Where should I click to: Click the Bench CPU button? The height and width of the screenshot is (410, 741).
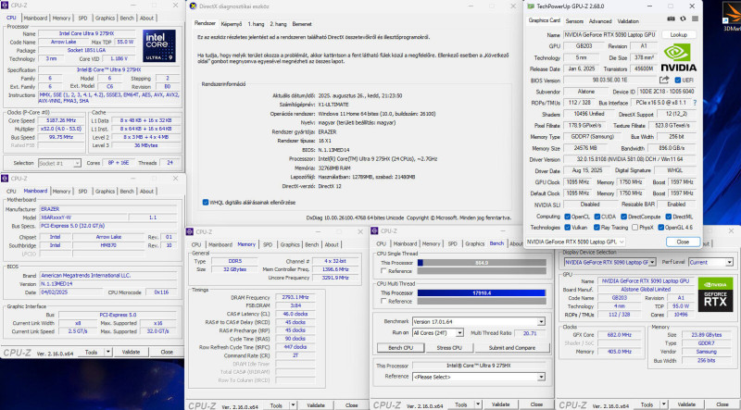400,348
